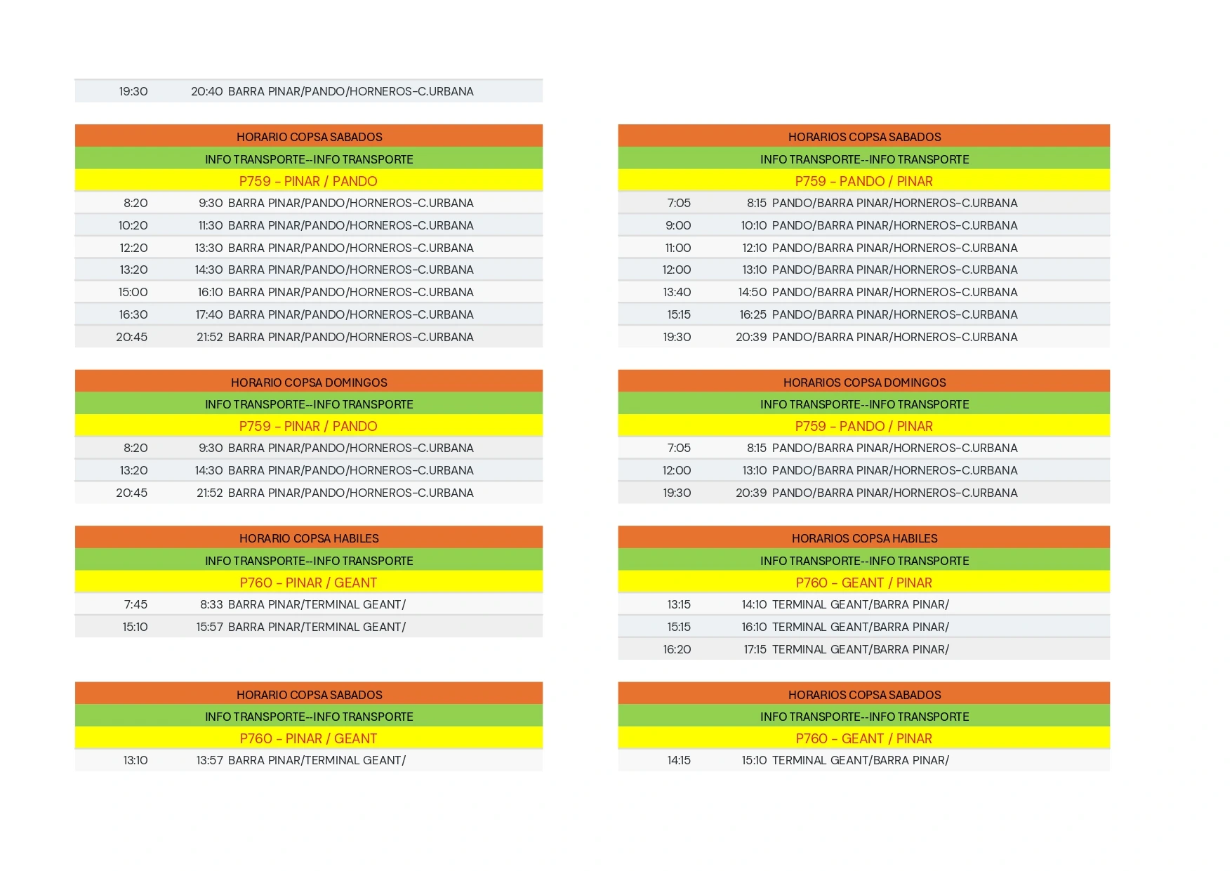Screen dimensions: 1232x871
Task: Select the 9:00 Pando departure time
Action: pyautogui.click(x=678, y=225)
